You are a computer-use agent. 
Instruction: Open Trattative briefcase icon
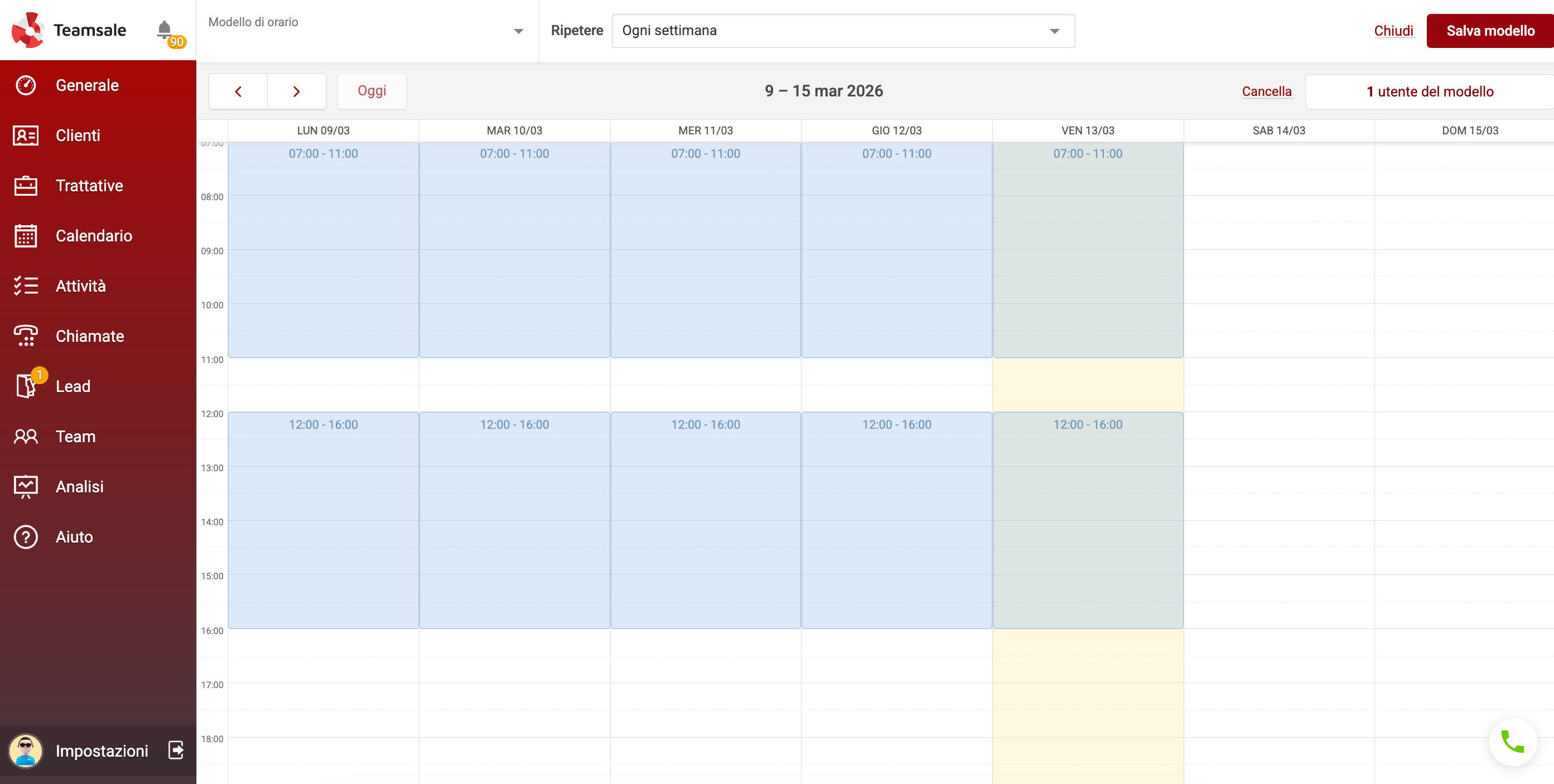26,186
